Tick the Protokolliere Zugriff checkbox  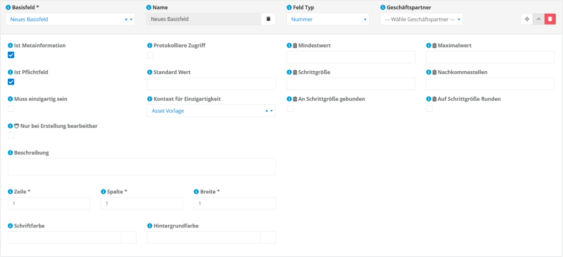point(150,55)
